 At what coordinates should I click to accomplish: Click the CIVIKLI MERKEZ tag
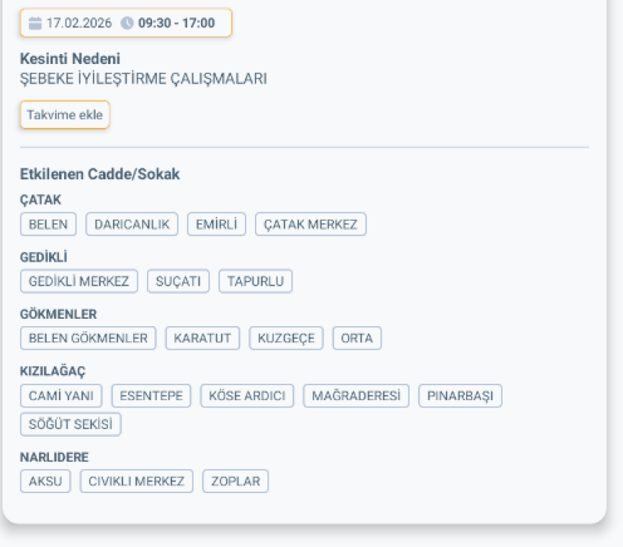pyautogui.click(x=137, y=481)
